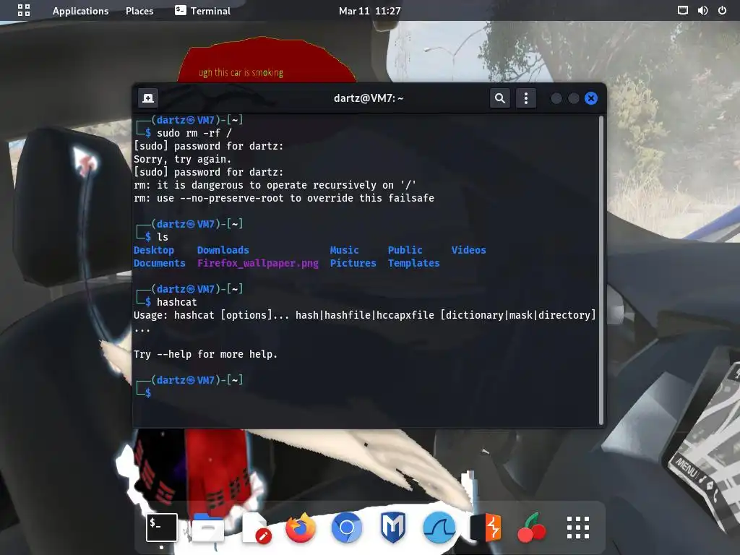
Task: Open Metasploit from the dock
Action: [x=393, y=527]
